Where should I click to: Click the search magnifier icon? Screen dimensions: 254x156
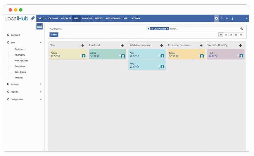241,29
